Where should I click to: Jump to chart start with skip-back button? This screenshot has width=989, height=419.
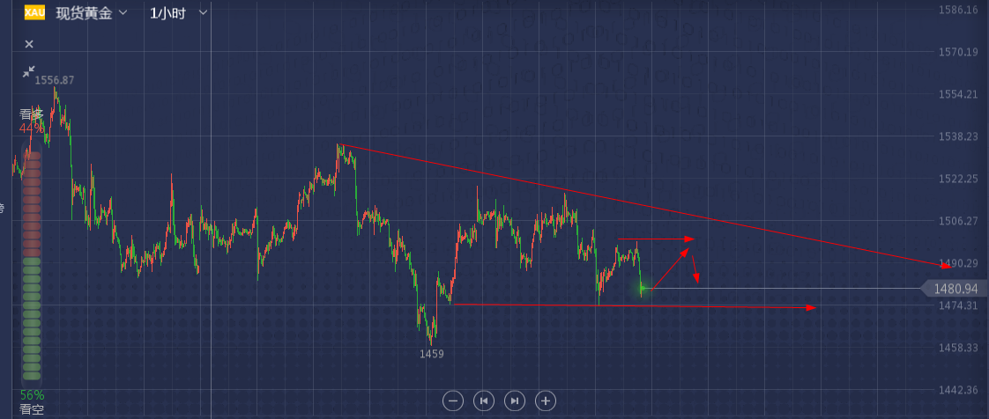(483, 401)
